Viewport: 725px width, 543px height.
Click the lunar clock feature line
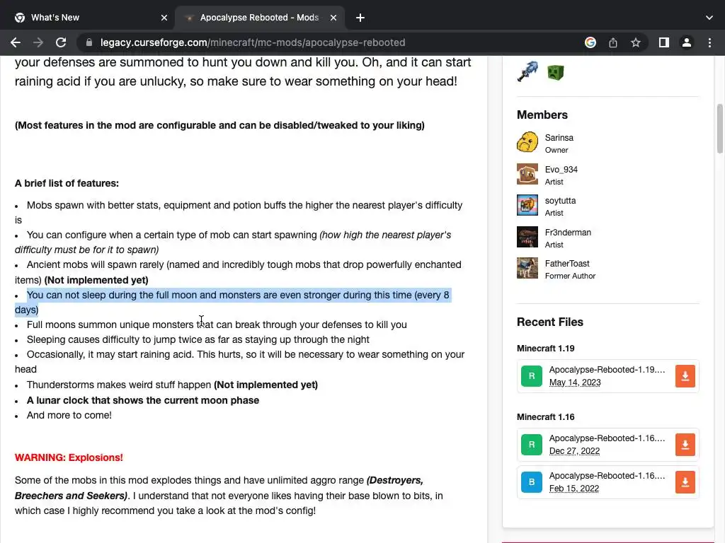(143, 400)
